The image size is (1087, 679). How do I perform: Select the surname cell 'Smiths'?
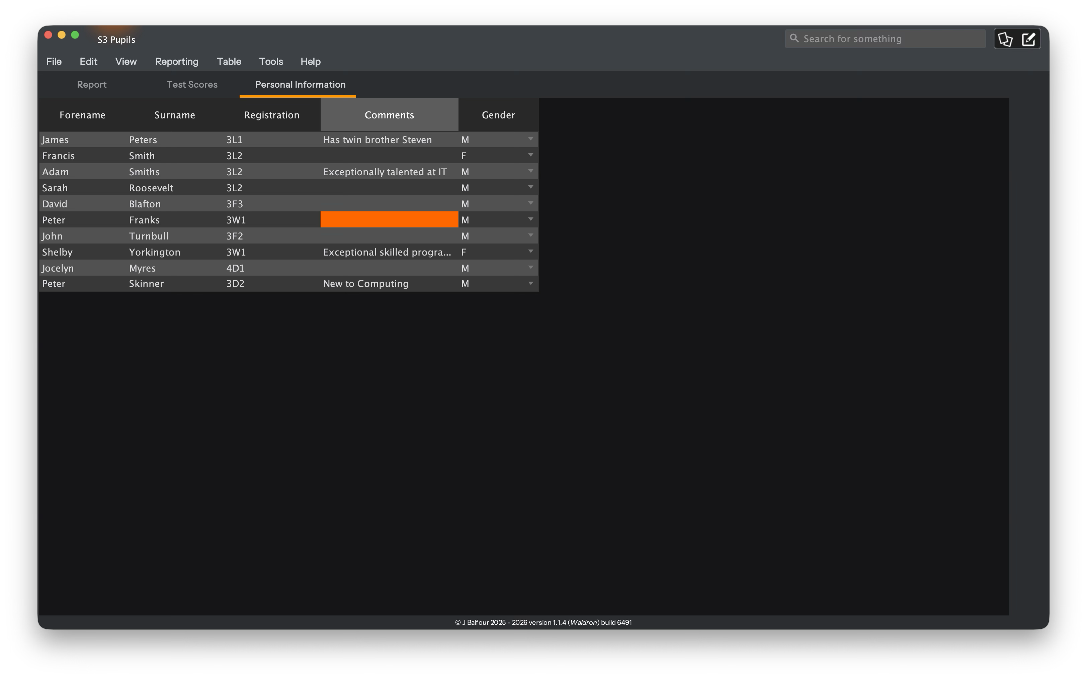pos(175,172)
